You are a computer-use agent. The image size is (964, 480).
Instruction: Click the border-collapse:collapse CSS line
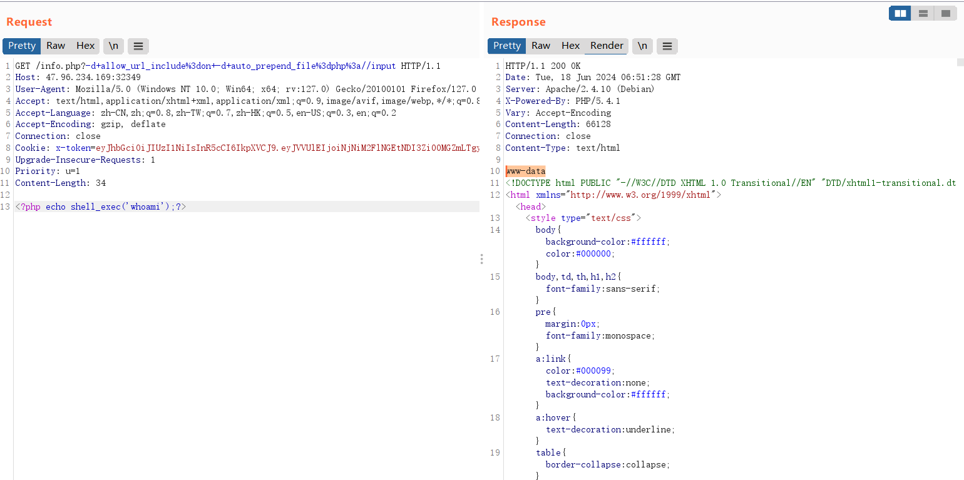pyautogui.click(x=608, y=465)
